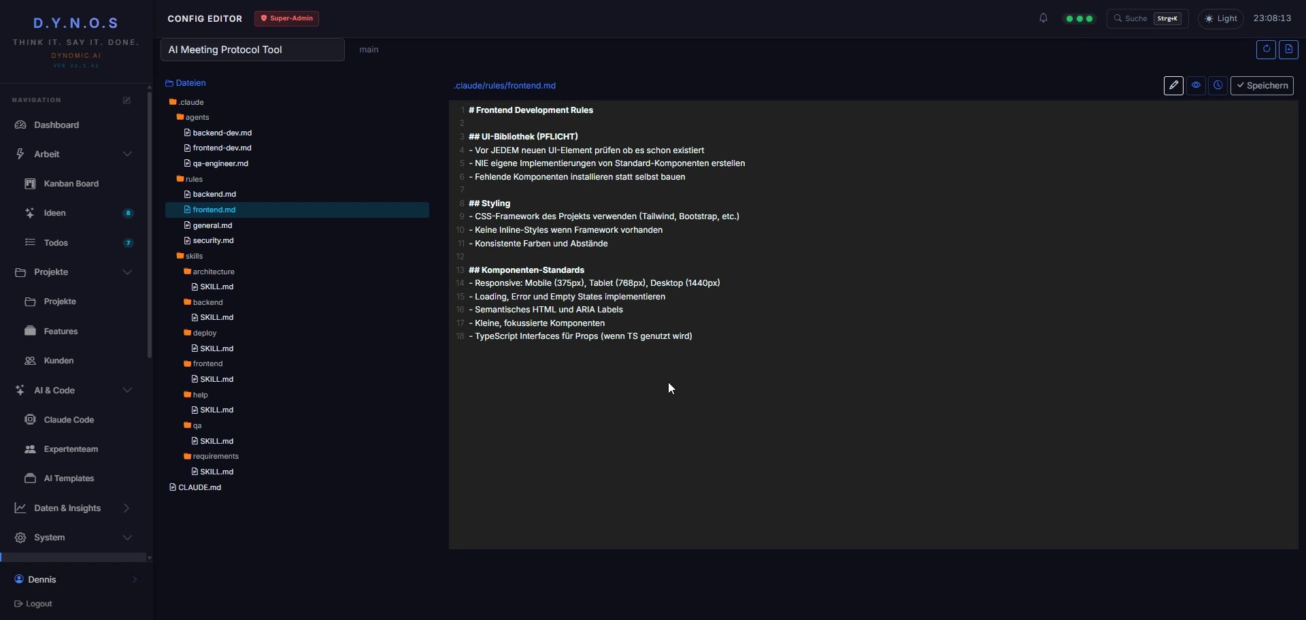Click the document icon next to refresh

[1288, 49]
